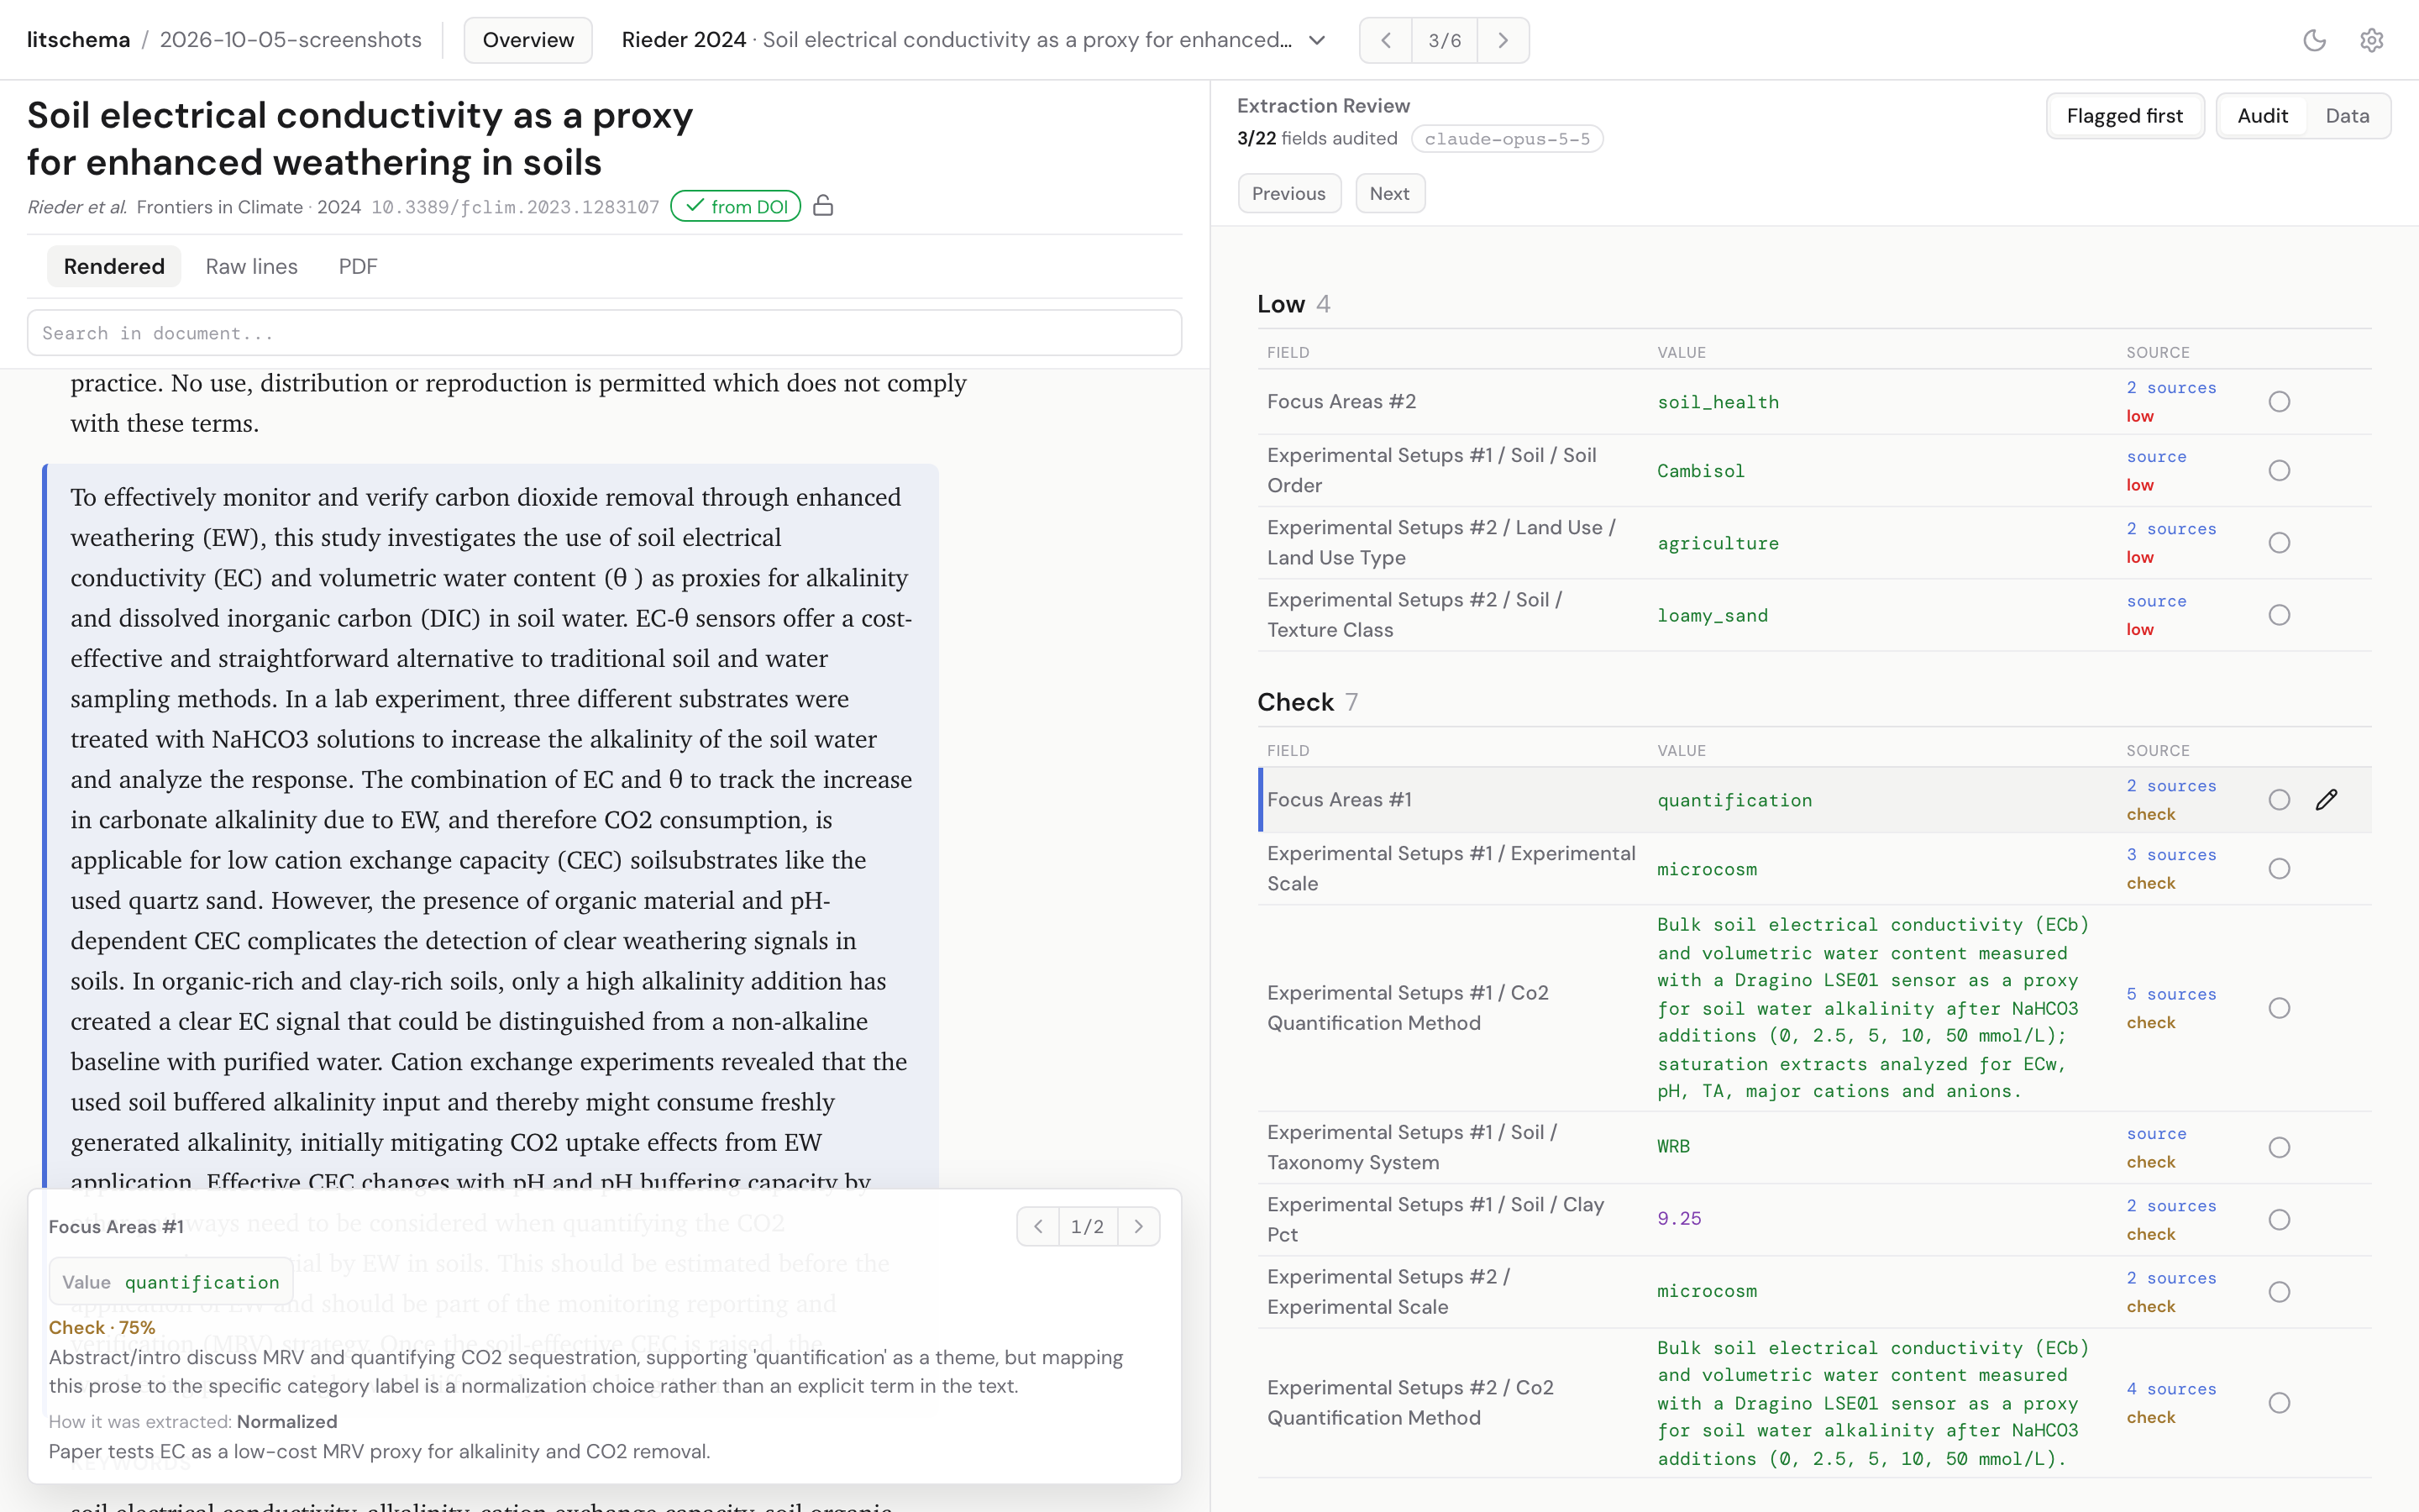Open the PDF tab
This screenshot has width=2419, height=1512.
[x=358, y=266]
